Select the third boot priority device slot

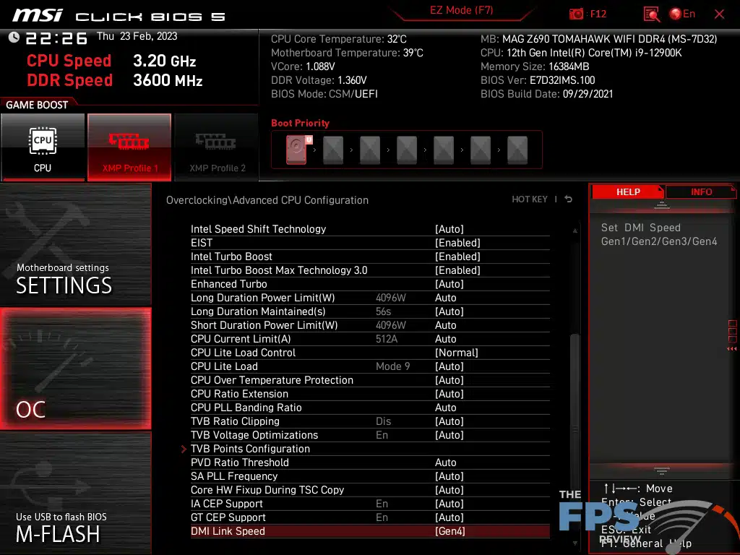[x=370, y=150]
